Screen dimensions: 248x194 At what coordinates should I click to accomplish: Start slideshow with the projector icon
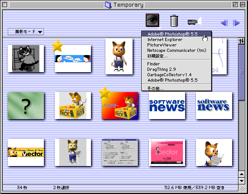point(195,21)
